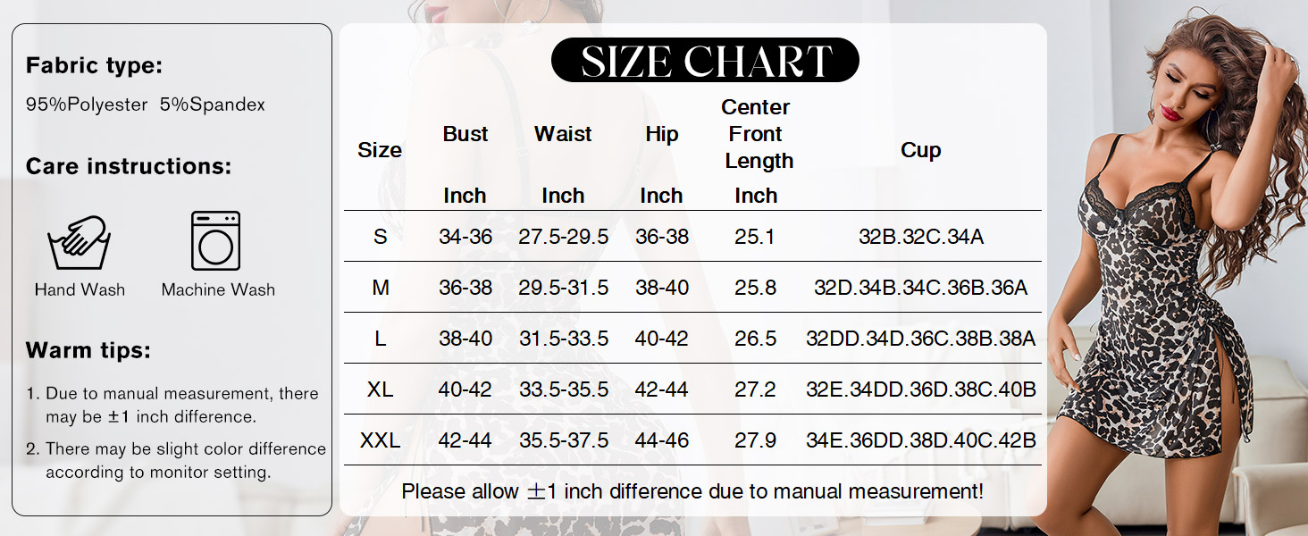Viewport: 1308px width, 536px height.
Task: Click the Center Front Length header
Action: click(x=757, y=134)
